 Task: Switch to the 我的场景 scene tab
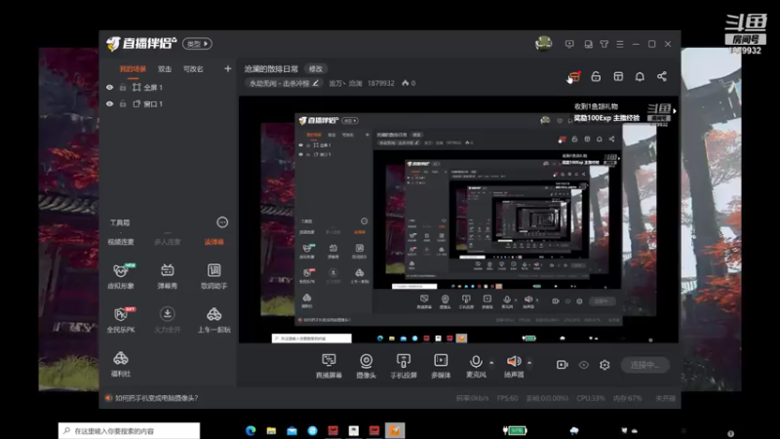[133, 69]
